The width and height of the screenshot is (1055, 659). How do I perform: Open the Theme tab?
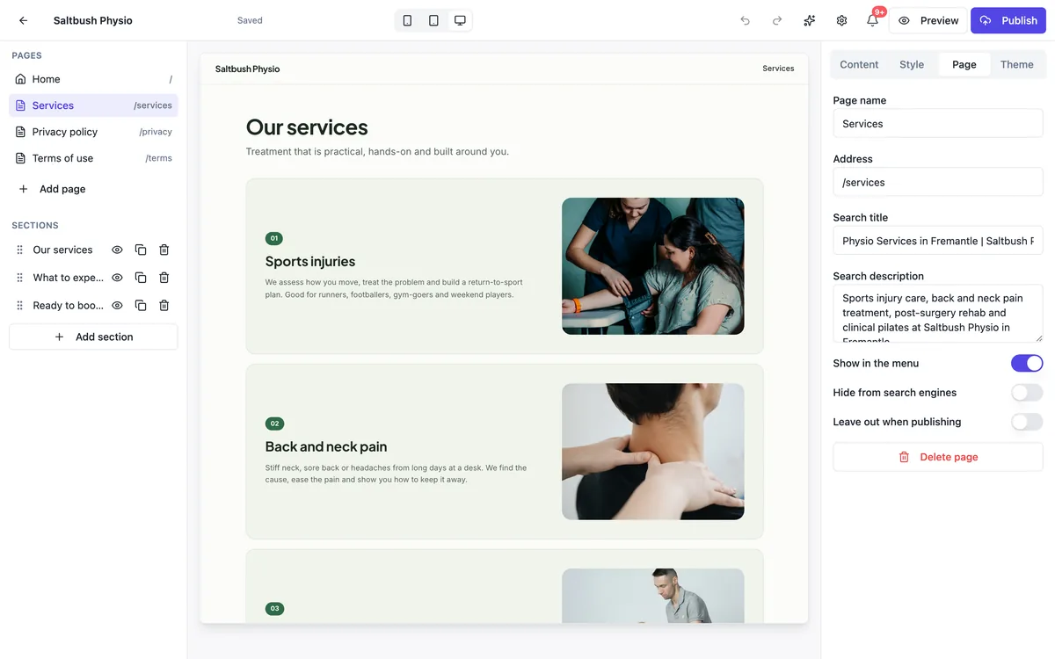click(x=1017, y=64)
